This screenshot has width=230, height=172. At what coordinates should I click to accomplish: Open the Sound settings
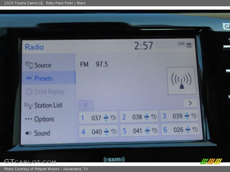pos(48,133)
